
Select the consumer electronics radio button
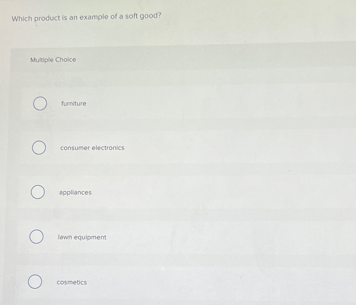click(39, 148)
